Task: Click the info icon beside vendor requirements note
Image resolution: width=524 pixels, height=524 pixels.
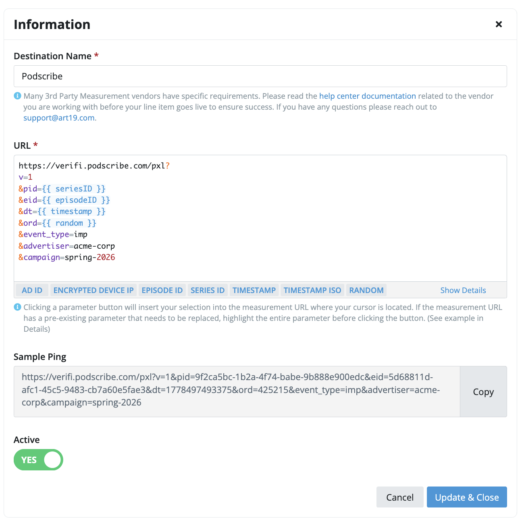Action: 17,96
